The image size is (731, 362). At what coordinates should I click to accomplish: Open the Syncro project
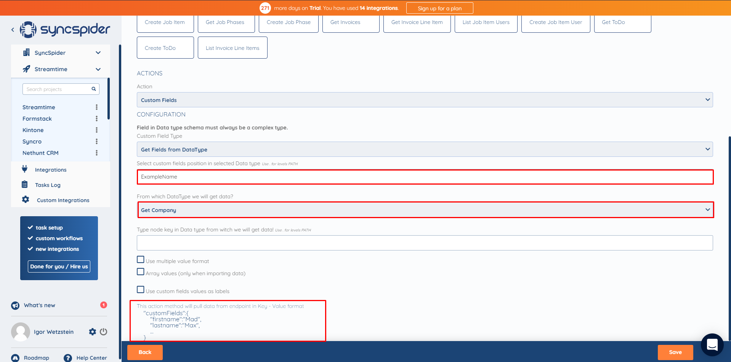click(32, 142)
